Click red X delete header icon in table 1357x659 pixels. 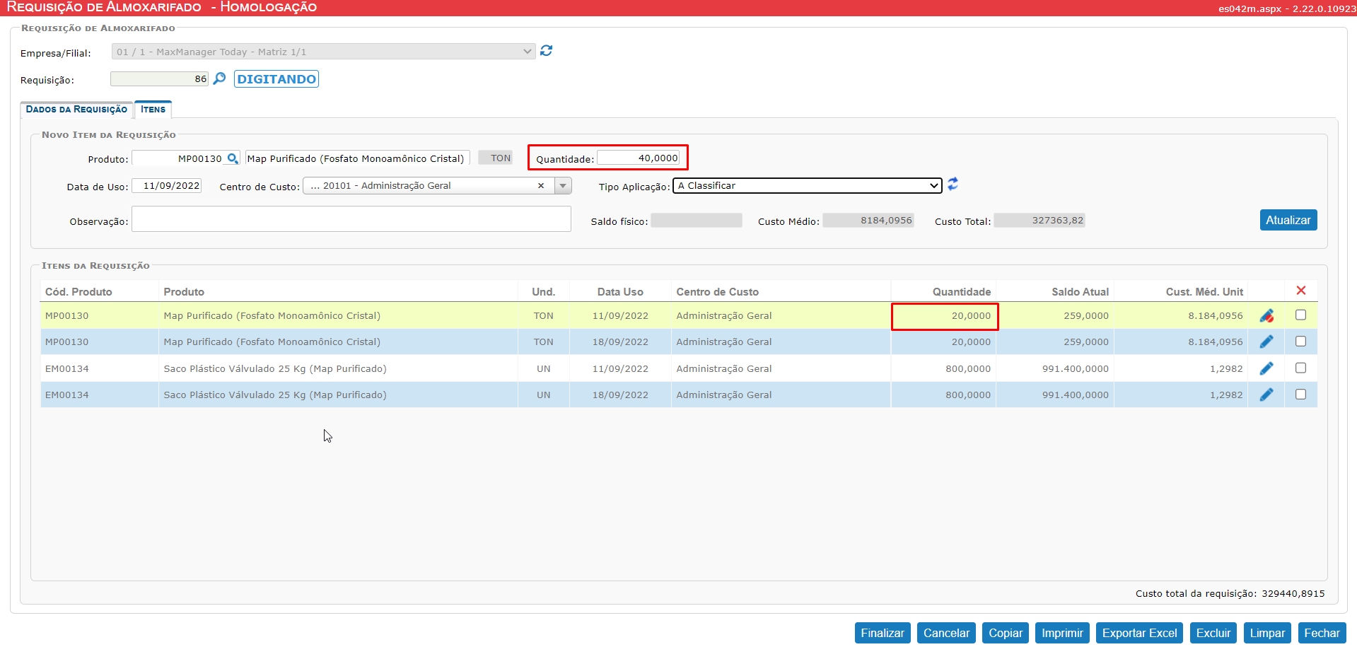pos(1300,291)
